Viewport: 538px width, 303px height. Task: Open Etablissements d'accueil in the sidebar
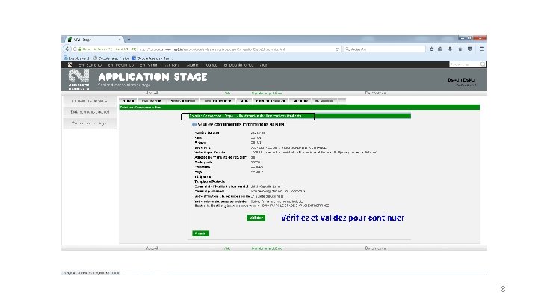(x=90, y=112)
